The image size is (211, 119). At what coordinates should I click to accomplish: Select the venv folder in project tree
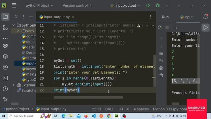click(x=28, y=31)
